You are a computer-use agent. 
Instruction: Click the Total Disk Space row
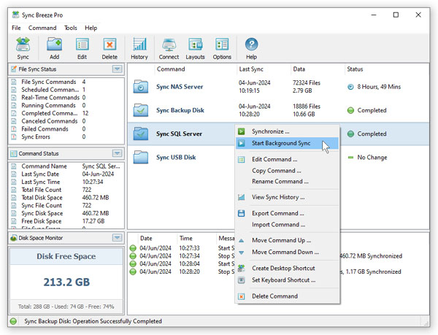[66, 197]
